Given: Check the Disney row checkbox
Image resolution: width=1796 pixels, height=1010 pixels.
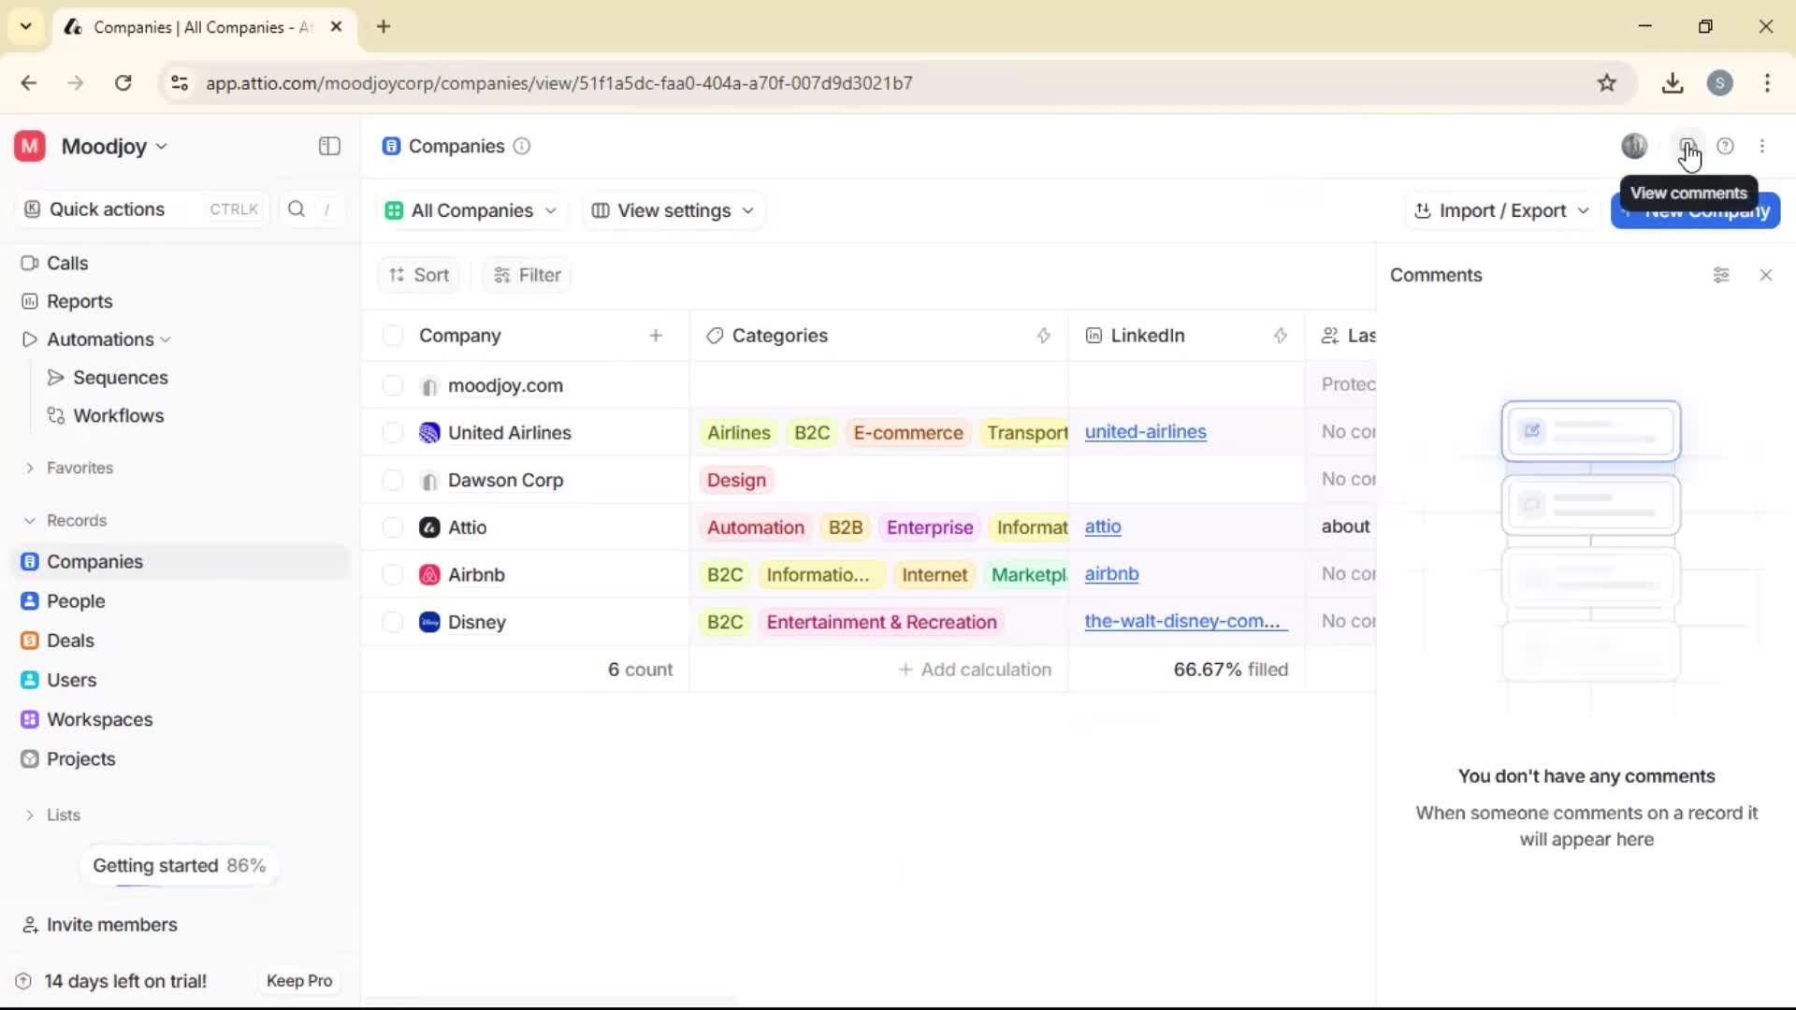Looking at the screenshot, I should coord(392,622).
